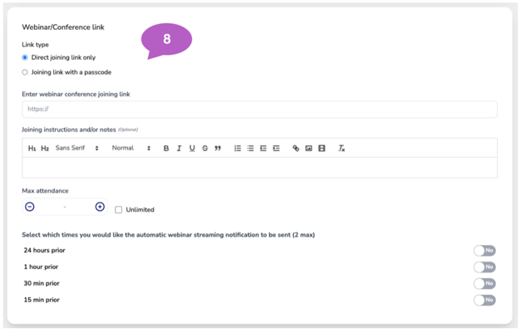Click the Max attendance label

(45, 191)
